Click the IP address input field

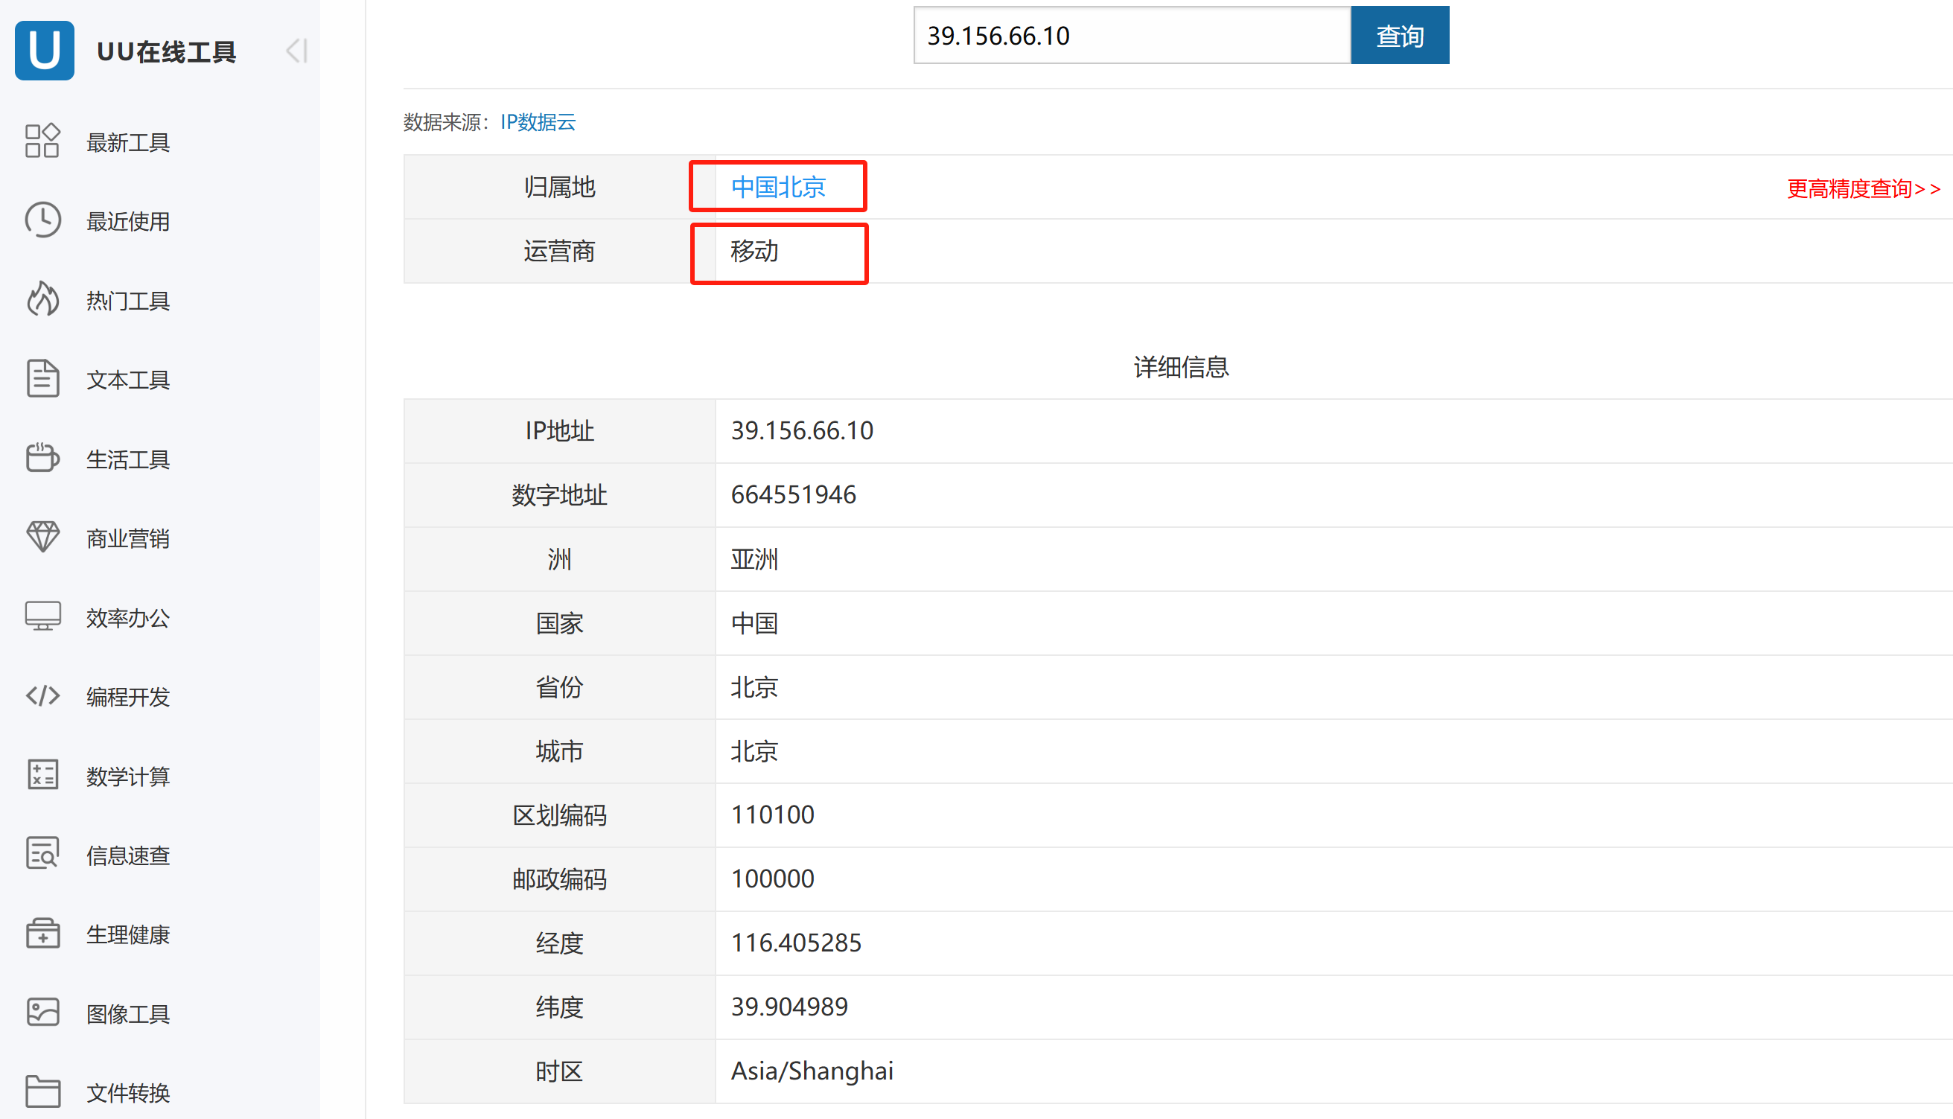point(1130,35)
